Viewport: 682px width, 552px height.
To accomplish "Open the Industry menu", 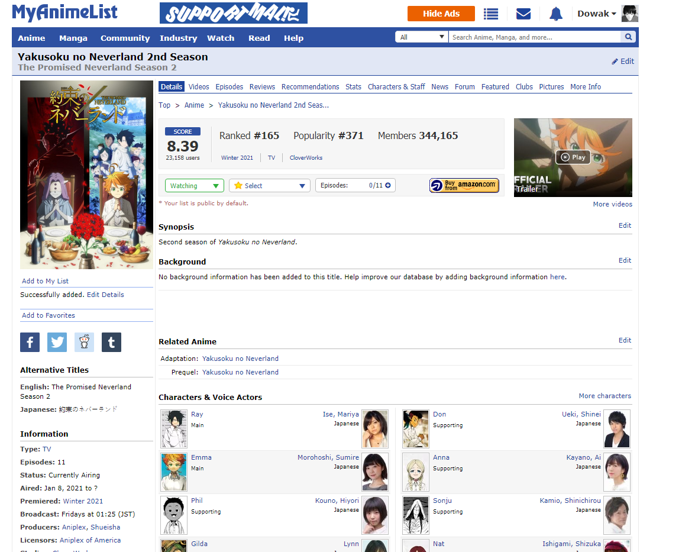I will 178,38.
